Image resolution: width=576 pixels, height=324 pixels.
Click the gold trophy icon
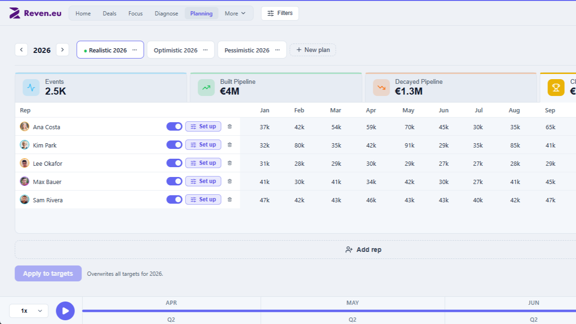click(556, 87)
